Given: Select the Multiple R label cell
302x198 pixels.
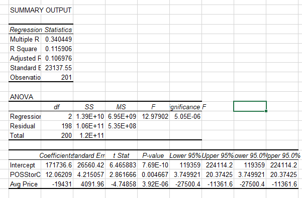Looking at the screenshot, I should tap(25, 39).
